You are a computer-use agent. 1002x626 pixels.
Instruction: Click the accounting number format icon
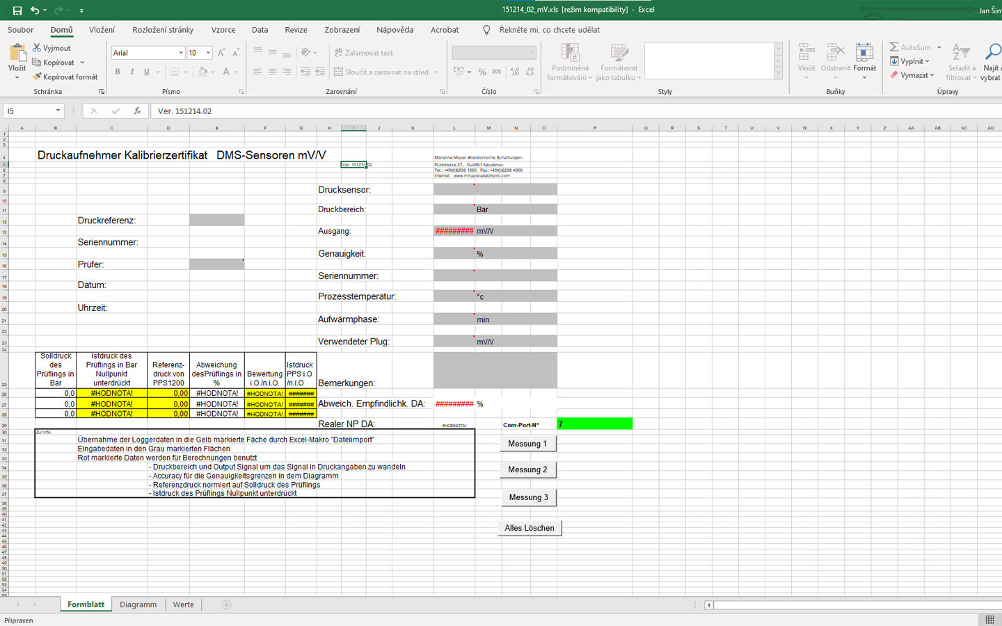[x=459, y=72]
